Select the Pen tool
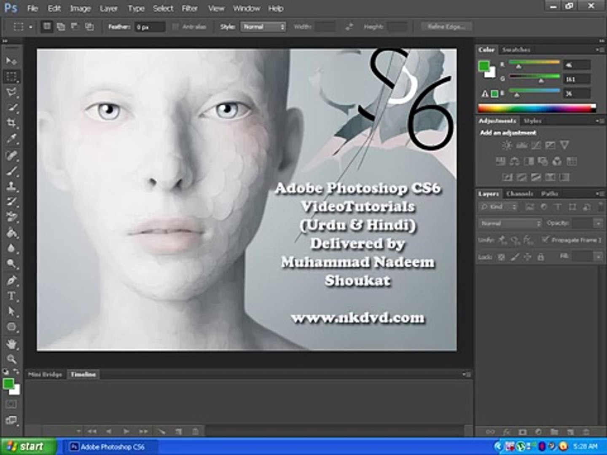Screen dimensions: 607x455 tap(11, 280)
